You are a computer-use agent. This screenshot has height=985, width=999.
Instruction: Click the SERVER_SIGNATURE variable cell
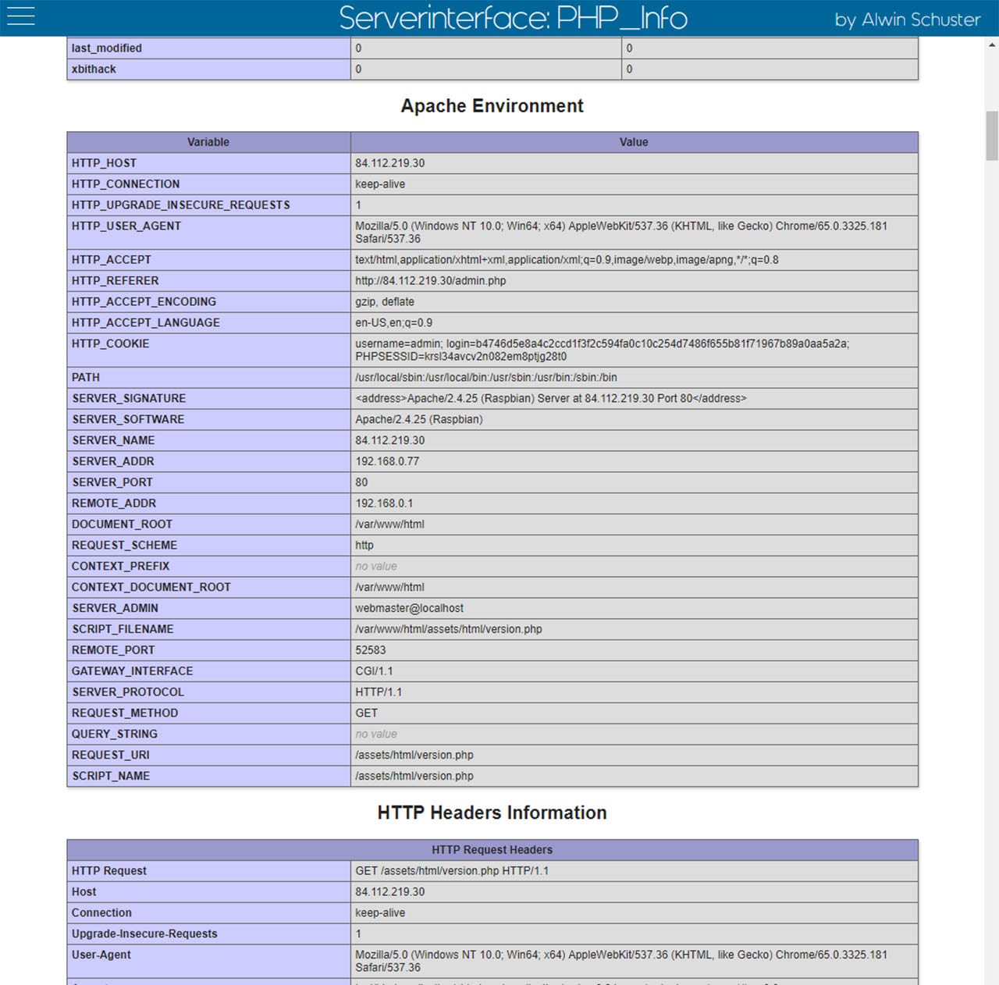(208, 398)
